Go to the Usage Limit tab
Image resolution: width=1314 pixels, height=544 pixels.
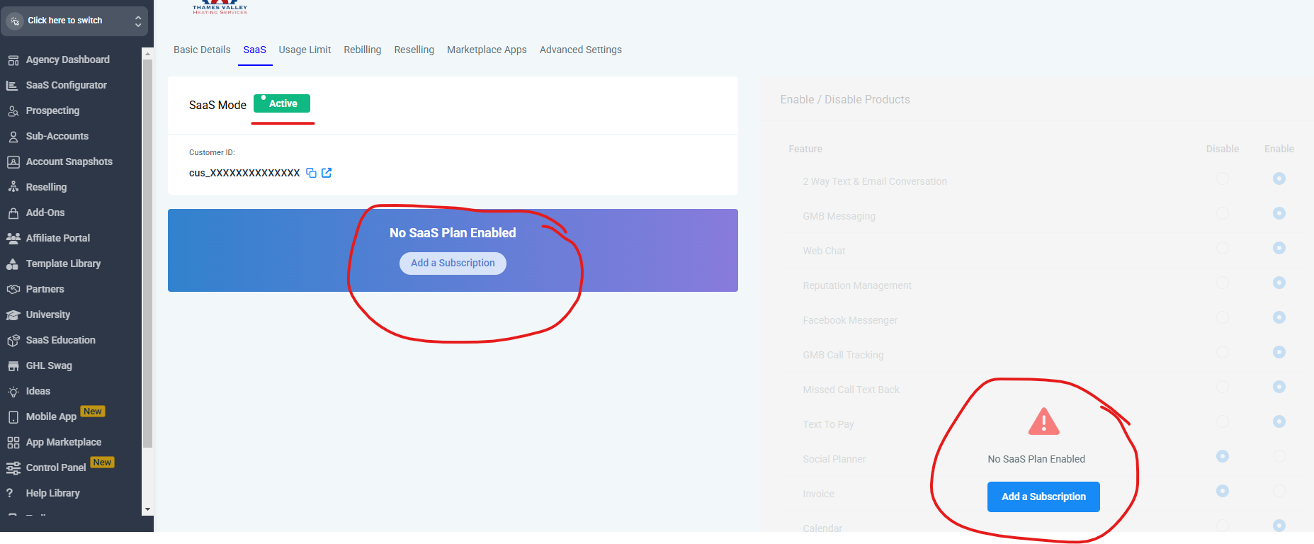tap(305, 50)
